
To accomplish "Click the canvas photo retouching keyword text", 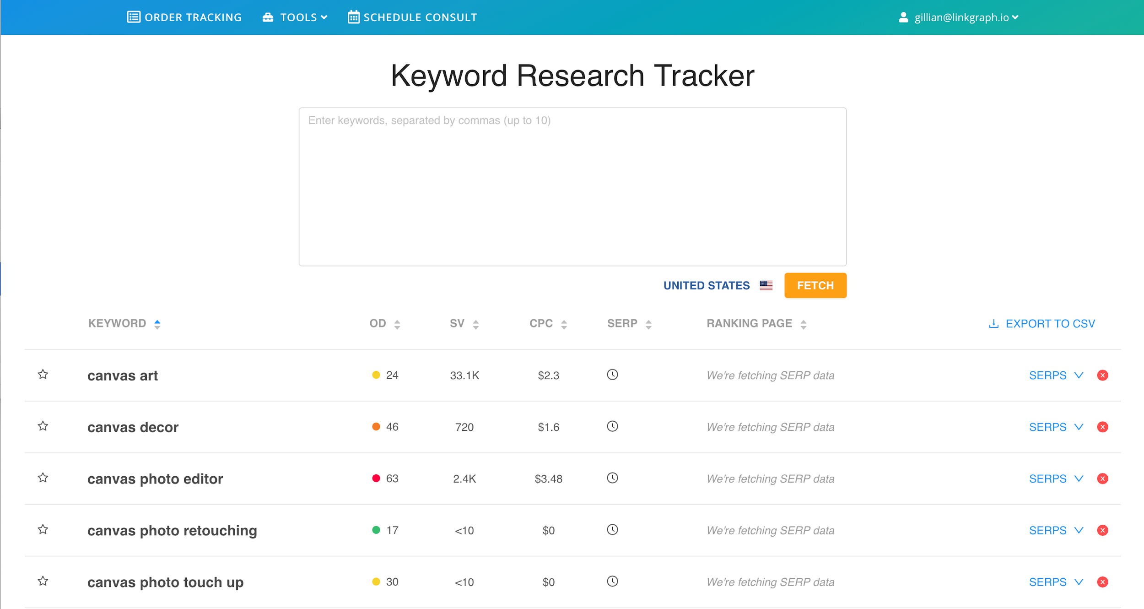I will (x=172, y=531).
